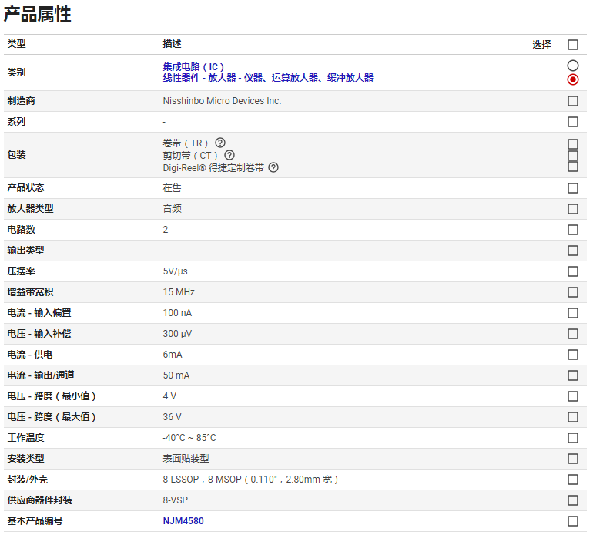Check the 产品状态 在售 checkbox

tap(572, 188)
